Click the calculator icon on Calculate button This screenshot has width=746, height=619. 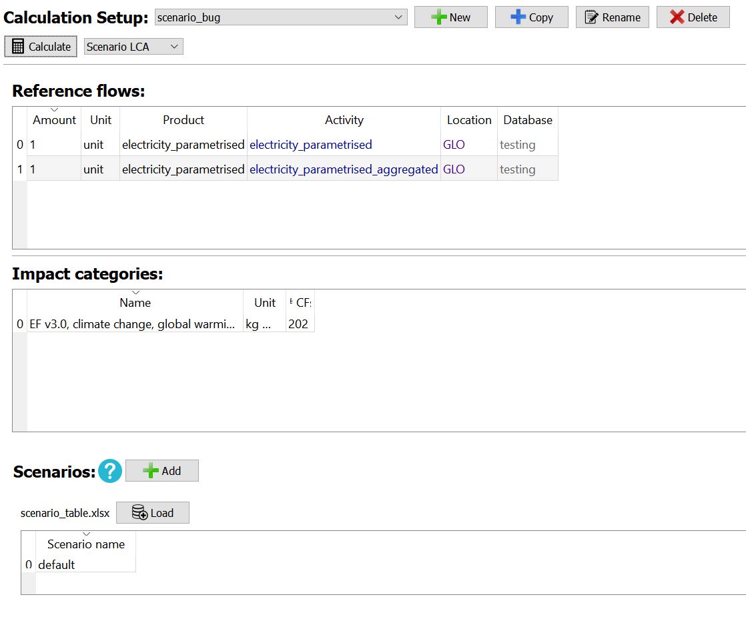click(16, 46)
